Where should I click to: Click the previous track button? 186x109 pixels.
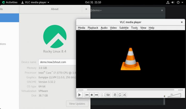(87, 95)
